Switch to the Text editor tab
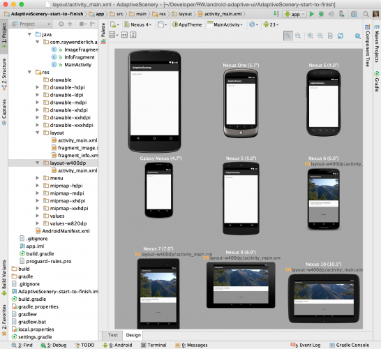The height and width of the screenshot is (349, 381). point(113,335)
